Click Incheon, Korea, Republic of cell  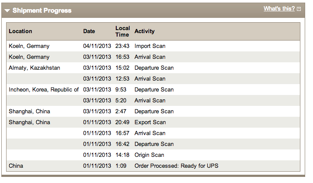pos(44,90)
